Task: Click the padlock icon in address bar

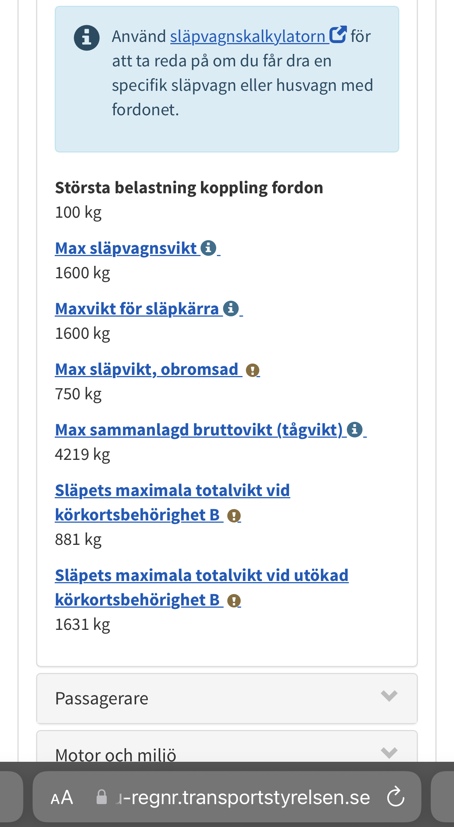Action: [x=102, y=797]
